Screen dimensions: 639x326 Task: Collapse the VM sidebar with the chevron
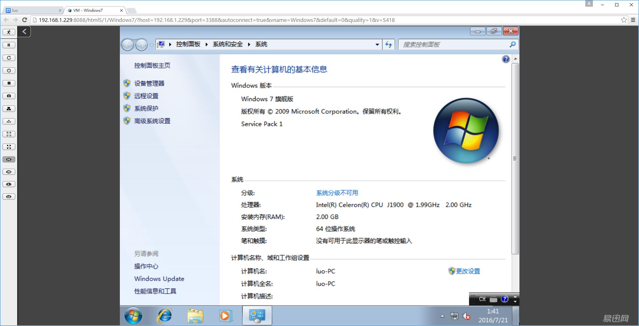point(24,31)
